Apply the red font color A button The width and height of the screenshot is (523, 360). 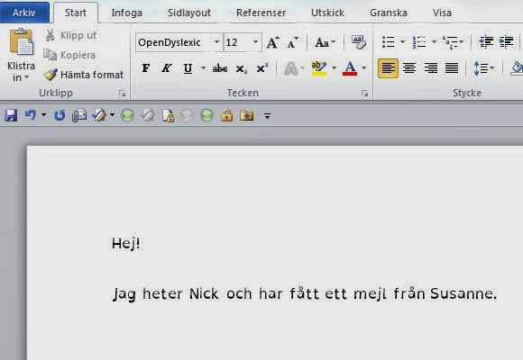pos(350,68)
